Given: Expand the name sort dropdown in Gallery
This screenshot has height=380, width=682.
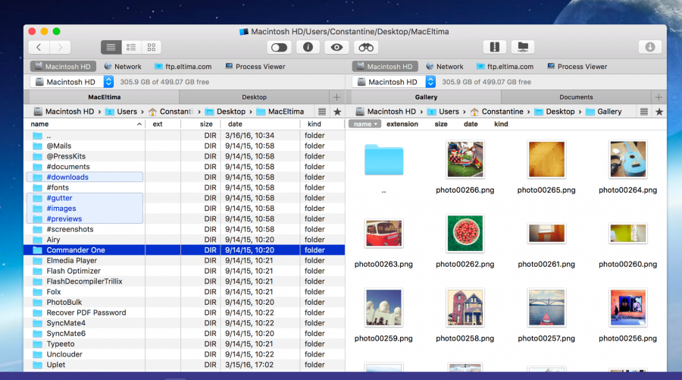Looking at the screenshot, I should point(364,124).
